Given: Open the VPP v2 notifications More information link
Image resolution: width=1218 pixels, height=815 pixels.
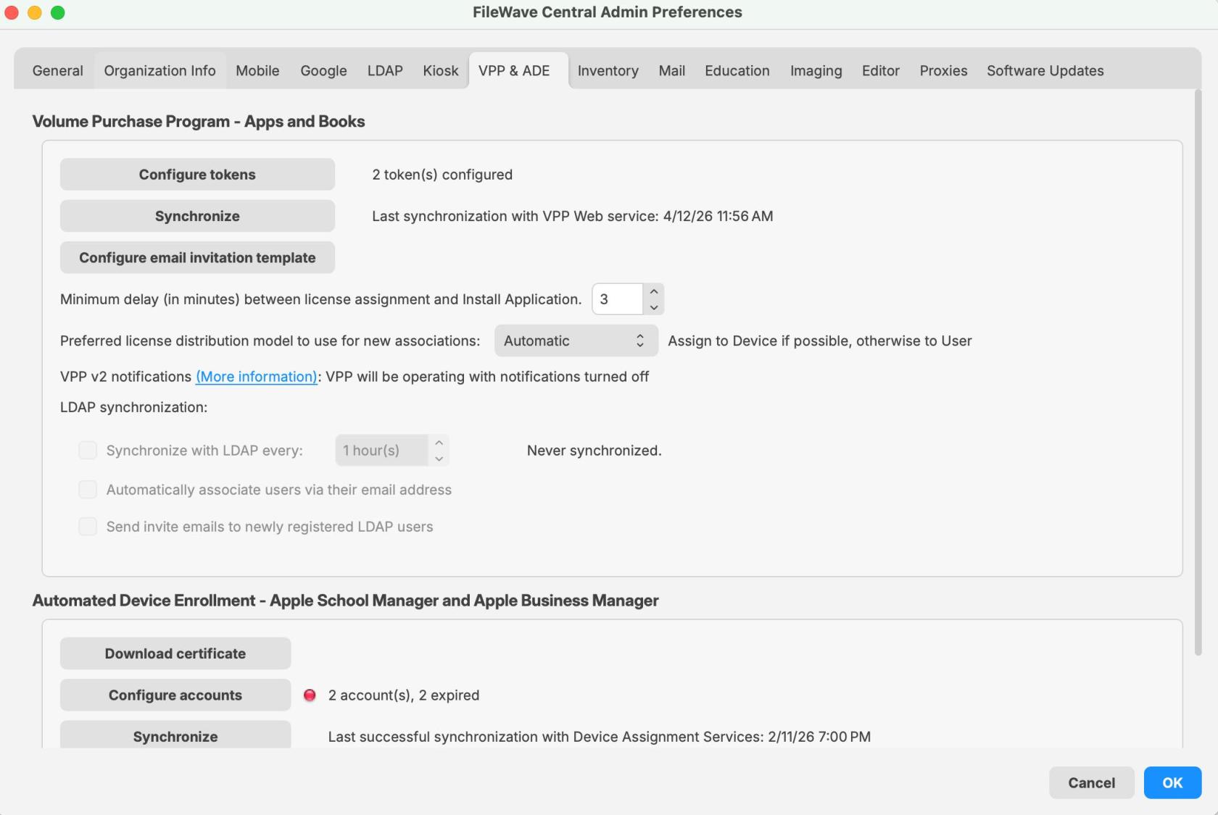Looking at the screenshot, I should (255, 377).
